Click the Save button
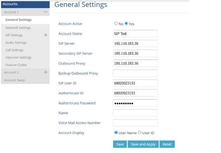 click(x=120, y=144)
